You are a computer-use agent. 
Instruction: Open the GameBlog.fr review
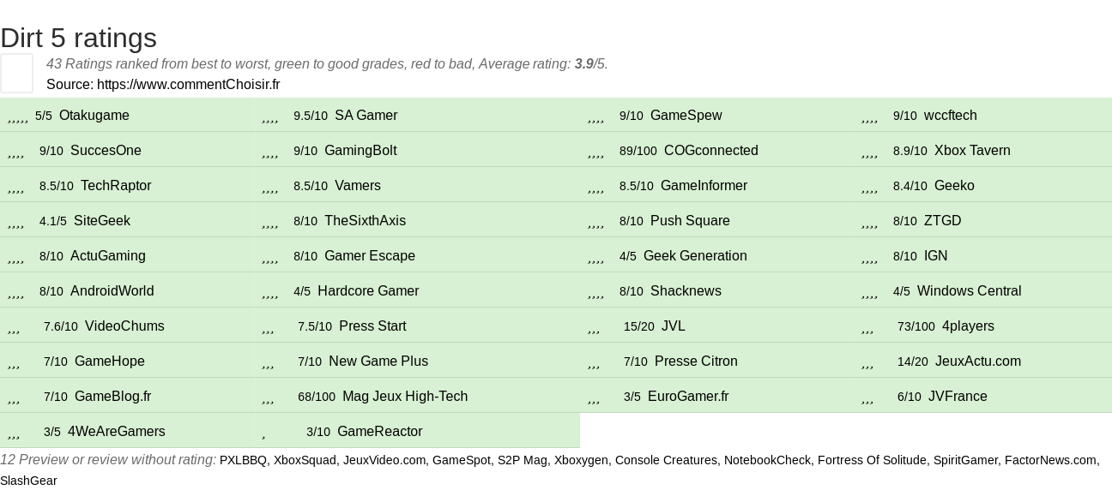pyautogui.click(x=112, y=397)
